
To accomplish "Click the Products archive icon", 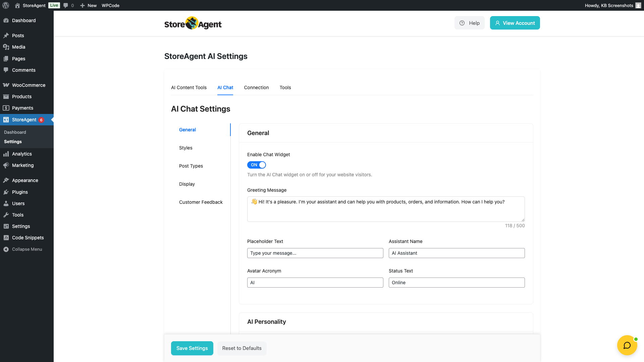I will coord(6,97).
